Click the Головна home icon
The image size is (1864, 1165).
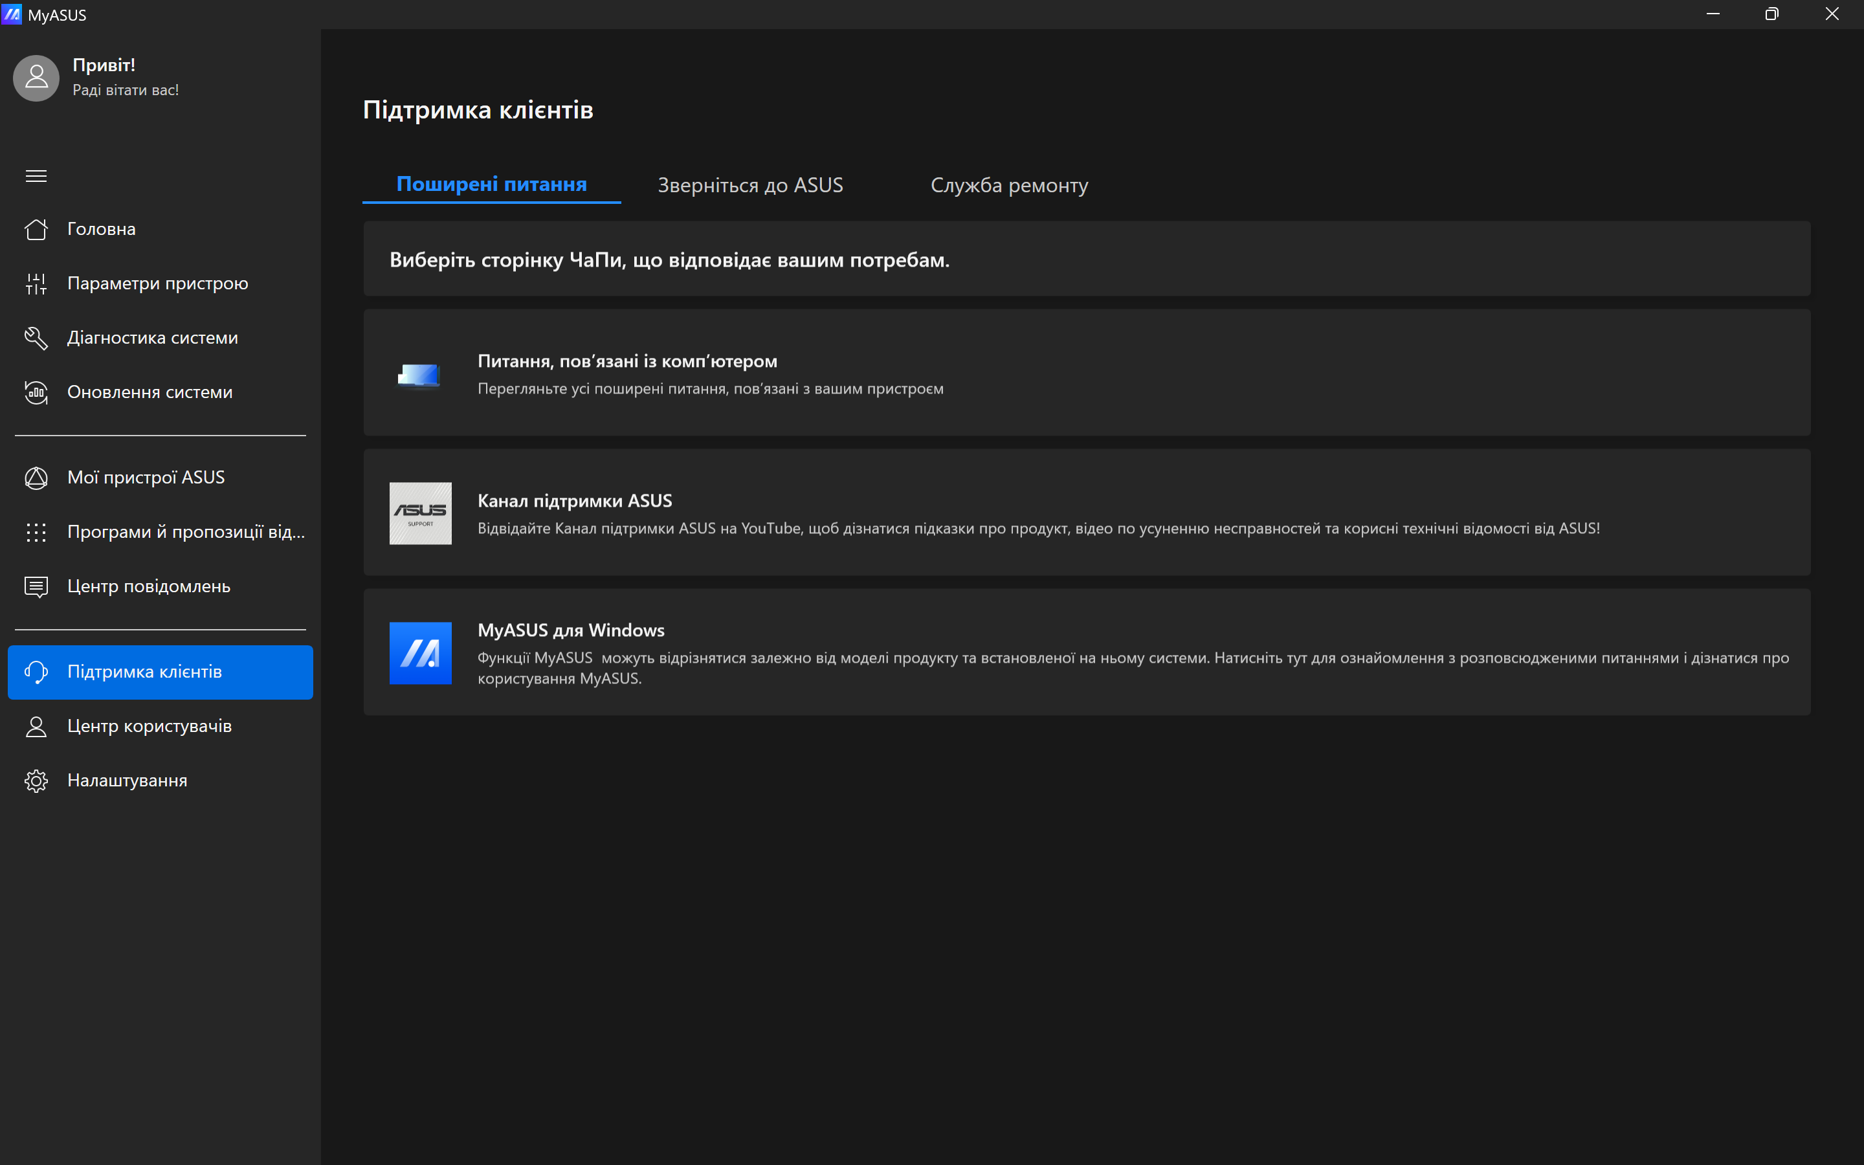pos(36,228)
